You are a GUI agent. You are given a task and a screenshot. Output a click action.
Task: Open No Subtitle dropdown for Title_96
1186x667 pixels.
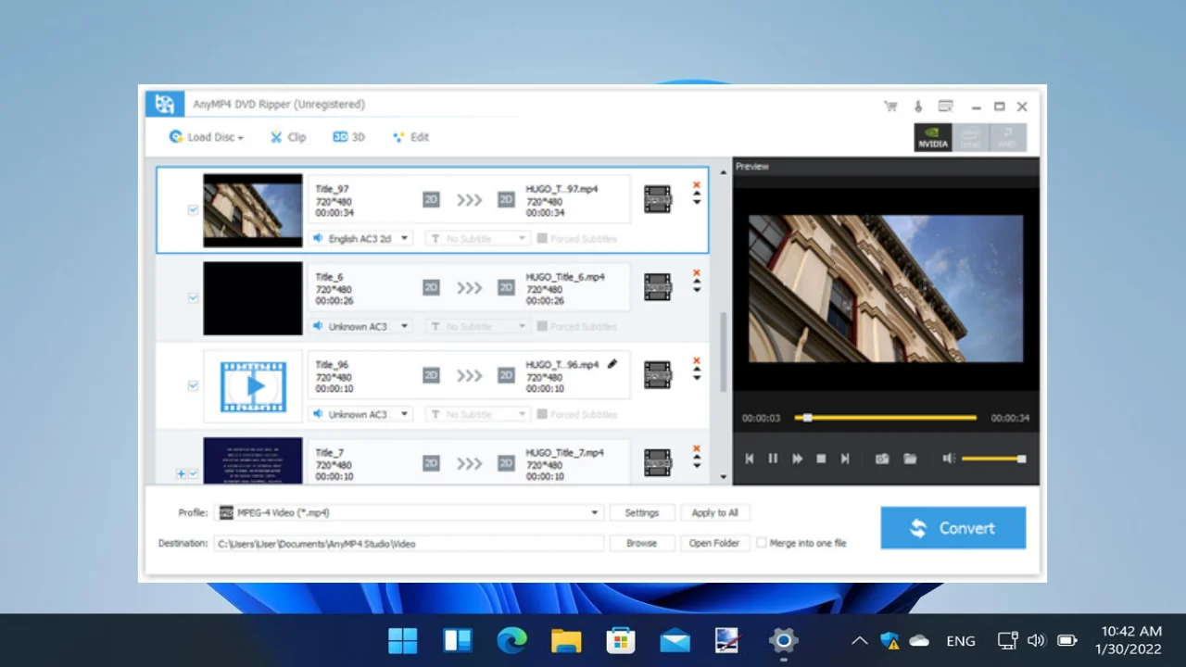point(477,414)
